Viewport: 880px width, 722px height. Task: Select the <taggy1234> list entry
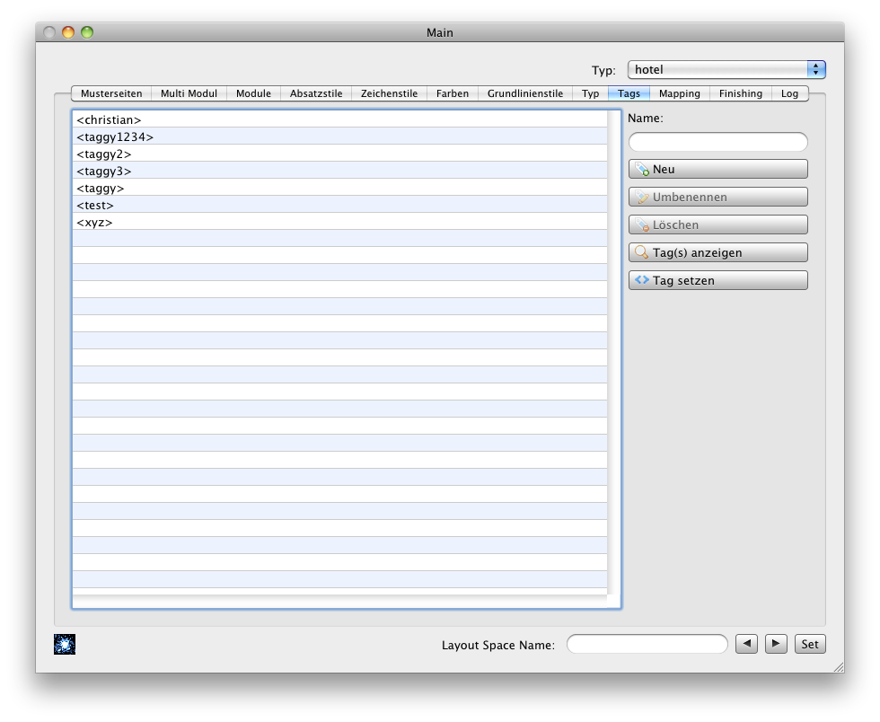(x=115, y=136)
